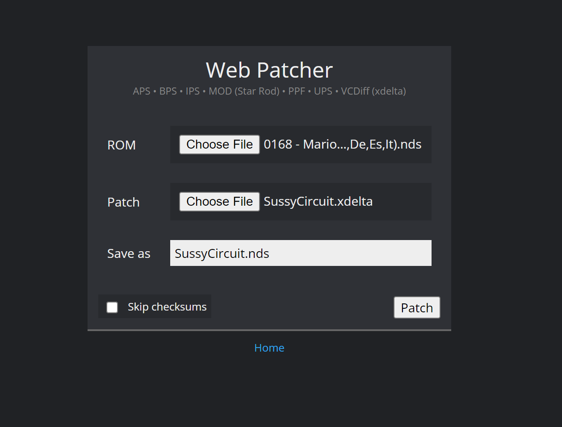562x427 pixels.
Task: Click Choose File button for ROM
Action: click(219, 145)
